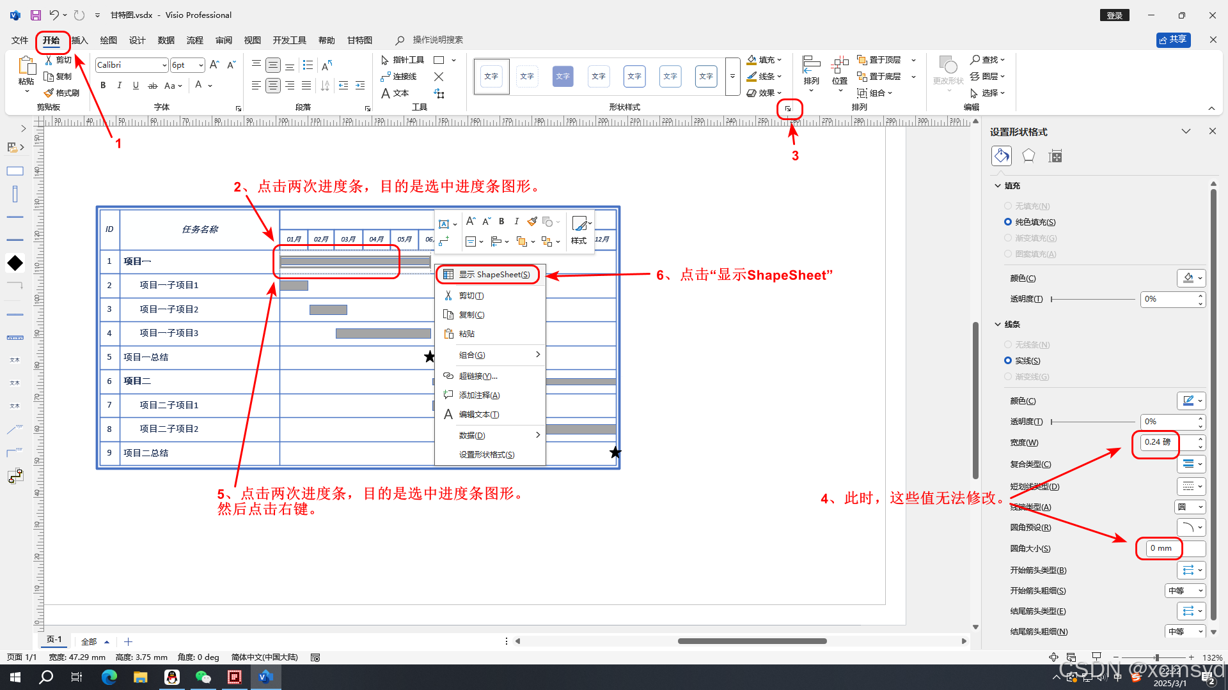
Task: Click the Effects pentagon icon in format pane
Action: click(x=1028, y=156)
